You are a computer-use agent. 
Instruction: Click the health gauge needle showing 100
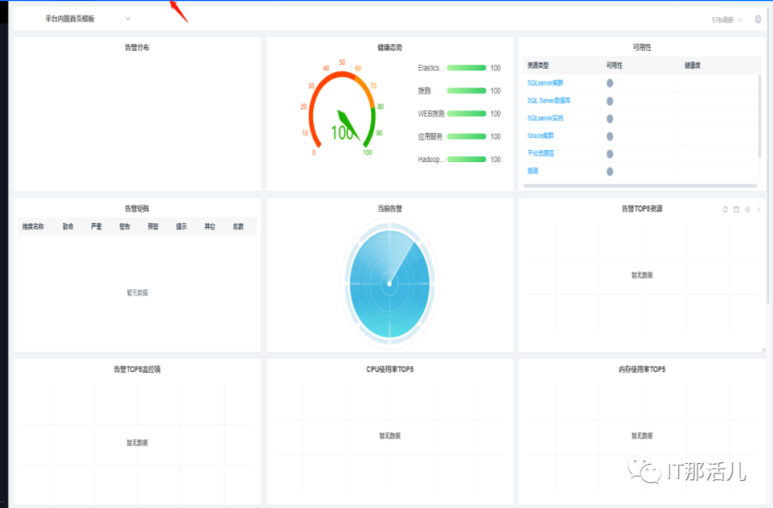click(x=348, y=125)
